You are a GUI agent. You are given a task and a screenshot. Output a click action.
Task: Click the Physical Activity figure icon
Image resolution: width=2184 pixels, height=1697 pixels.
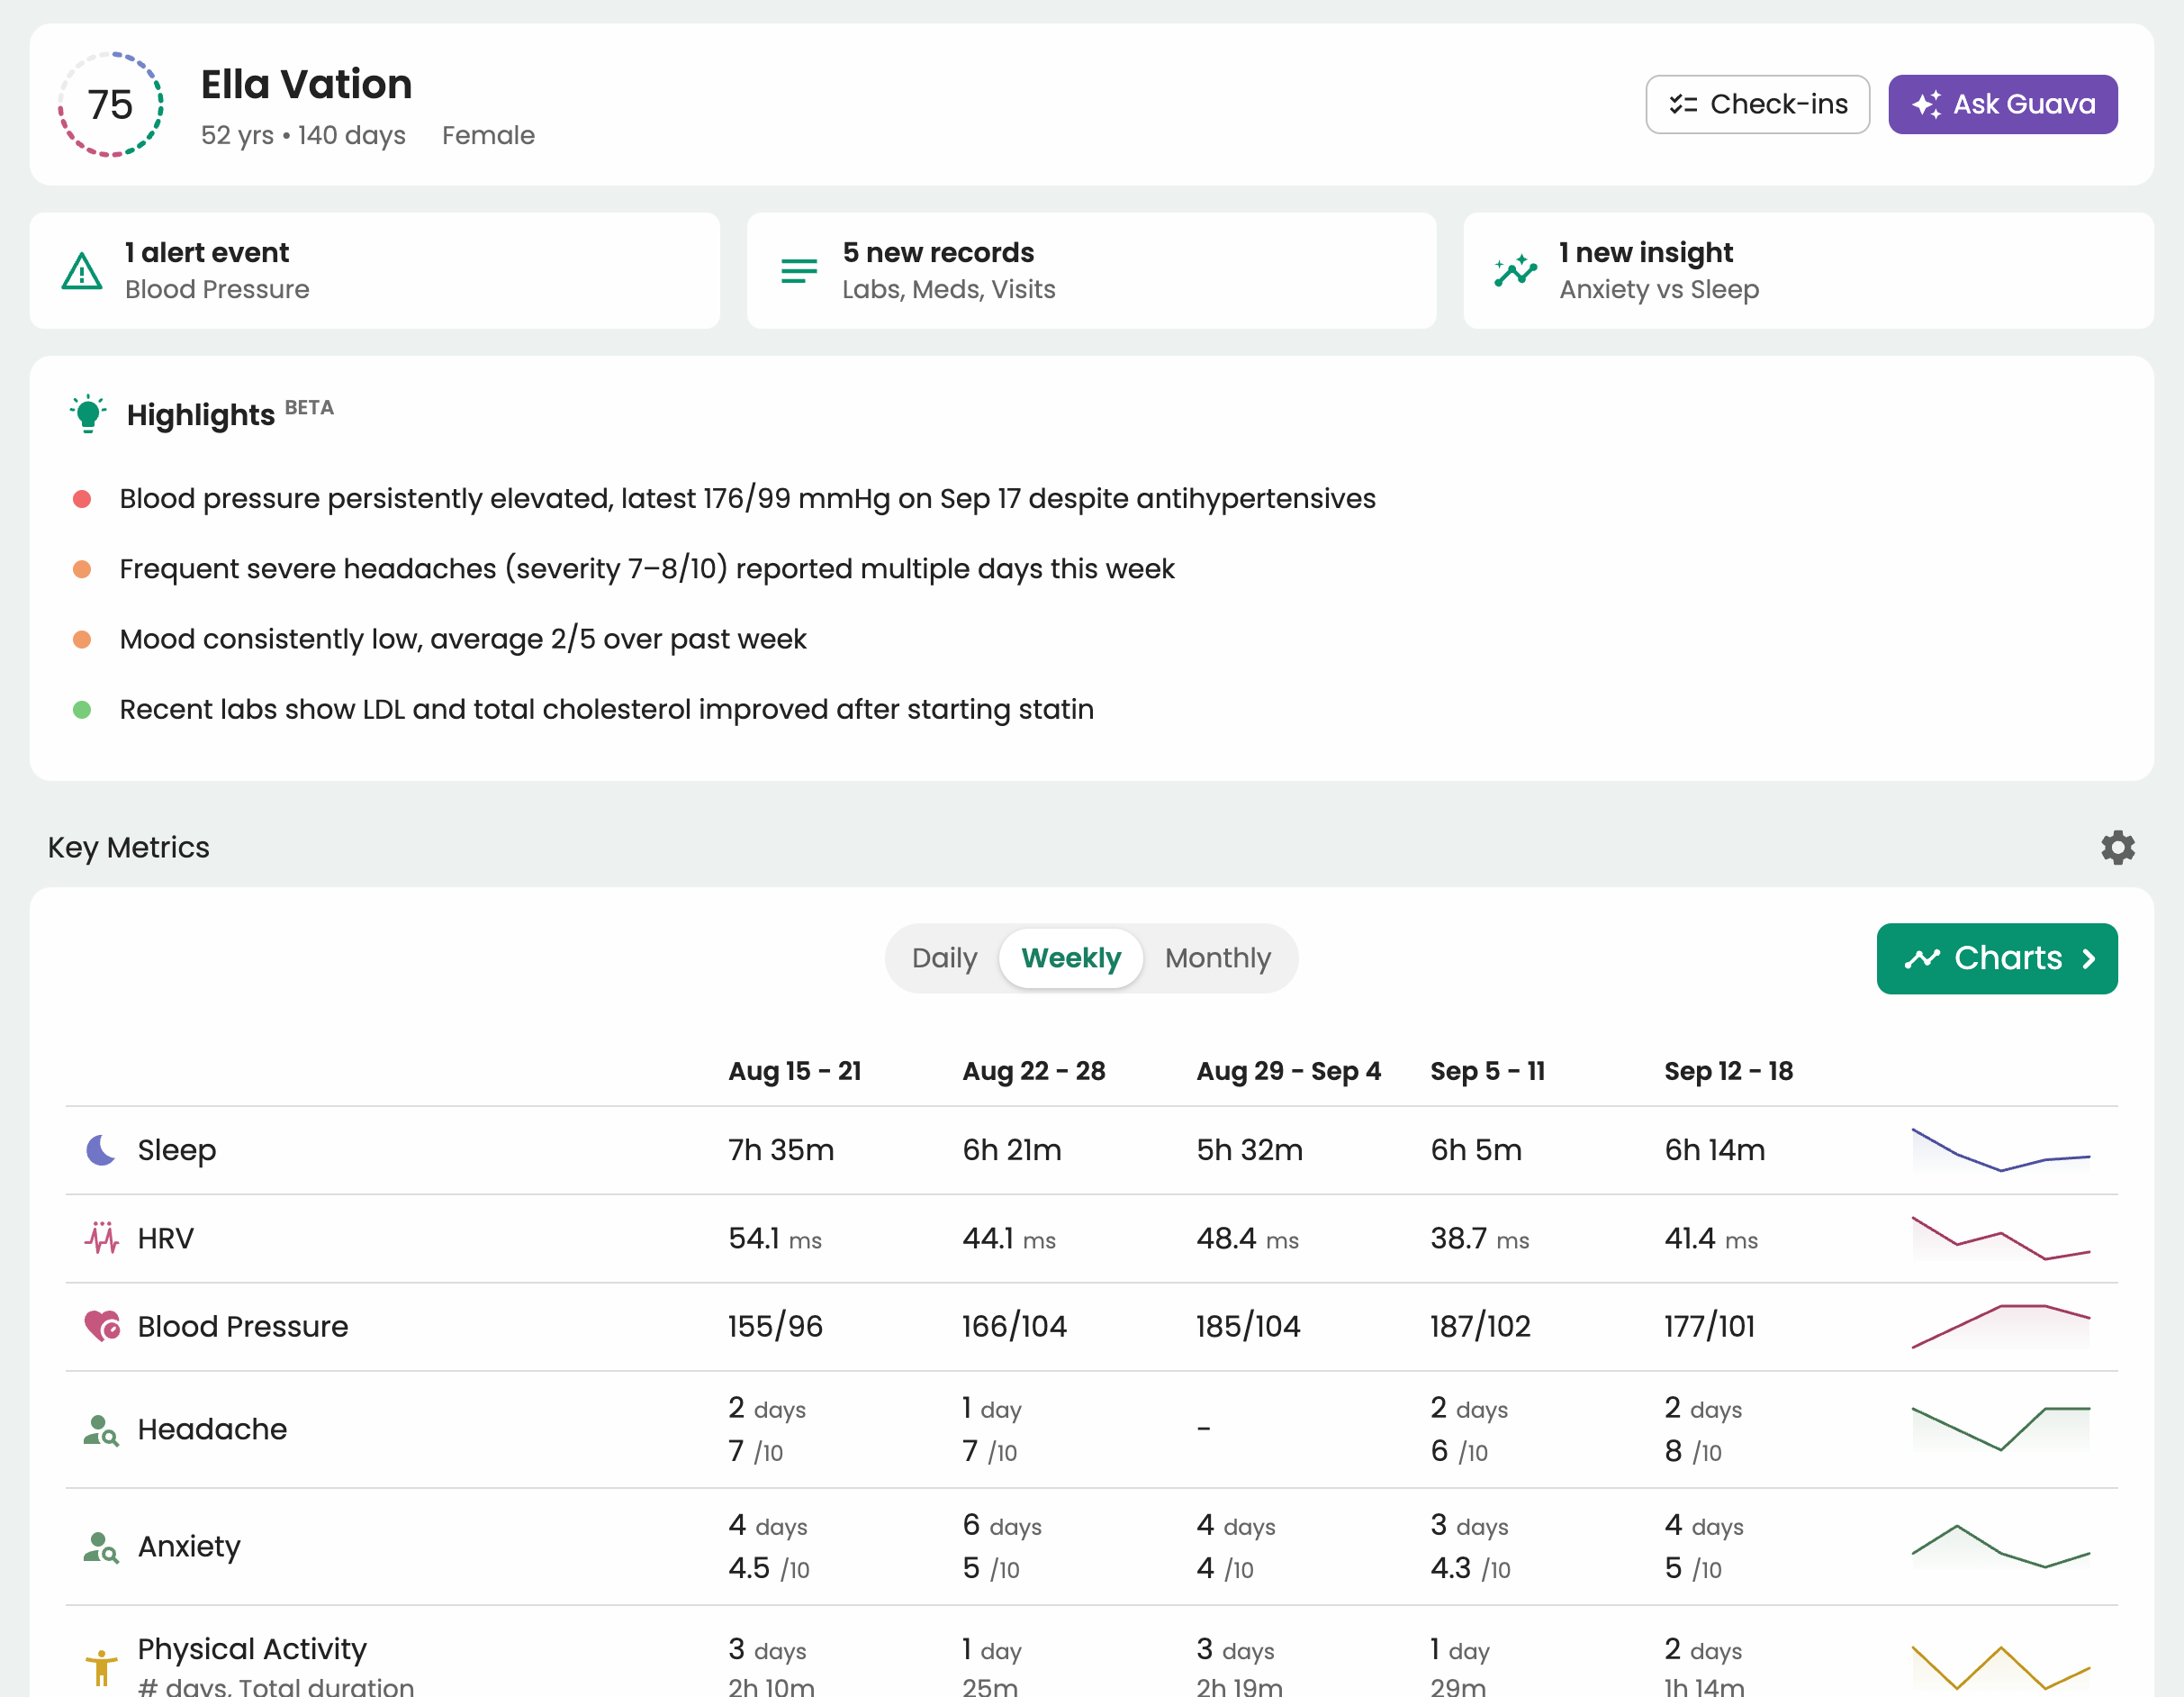101,1666
